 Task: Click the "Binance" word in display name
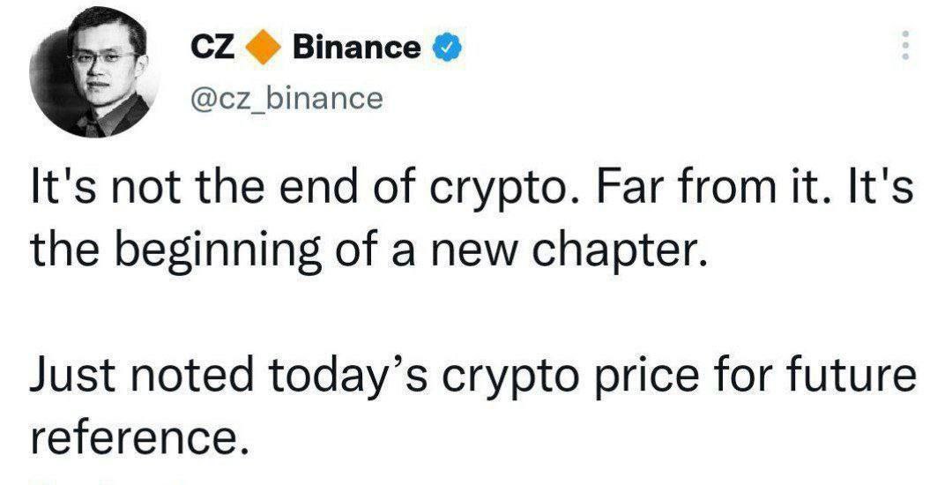[x=356, y=48]
